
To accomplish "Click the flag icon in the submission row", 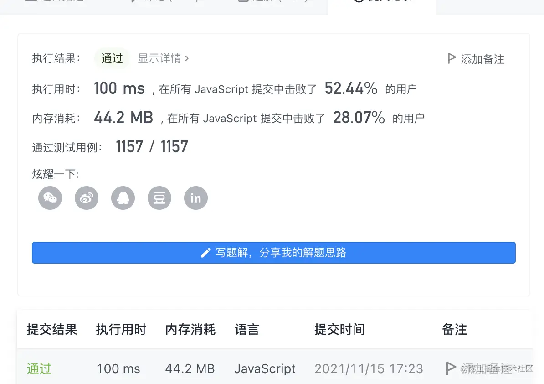I will click(451, 368).
